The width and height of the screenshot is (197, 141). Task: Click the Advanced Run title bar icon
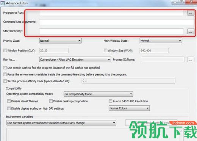coord(3,3)
